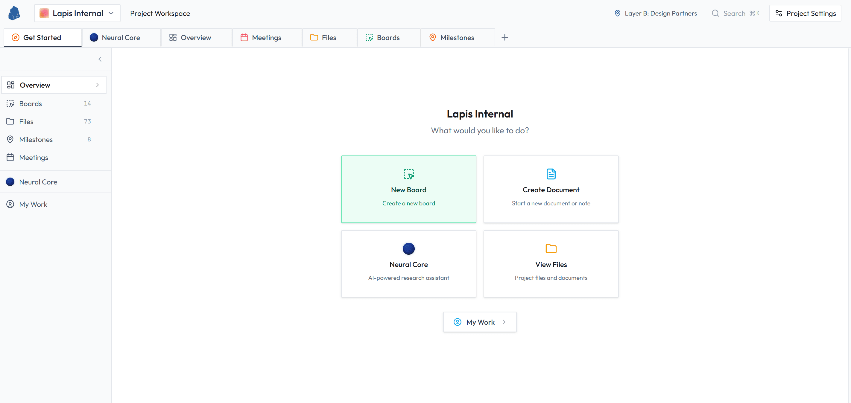Select the New Board card
This screenshot has height=403, width=851.
pos(409,189)
